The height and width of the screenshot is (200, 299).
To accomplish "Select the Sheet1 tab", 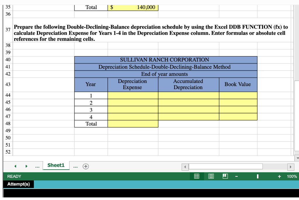I will [56, 165].
